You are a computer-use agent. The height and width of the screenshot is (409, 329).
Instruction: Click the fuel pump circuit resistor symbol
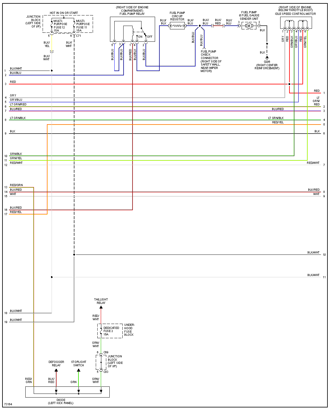click(177, 26)
